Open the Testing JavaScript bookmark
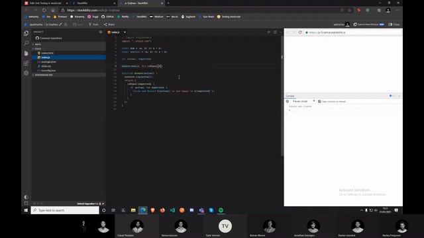The height and width of the screenshot is (238, 424). [229, 17]
